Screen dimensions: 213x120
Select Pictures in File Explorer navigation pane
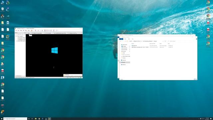tap(124, 51)
